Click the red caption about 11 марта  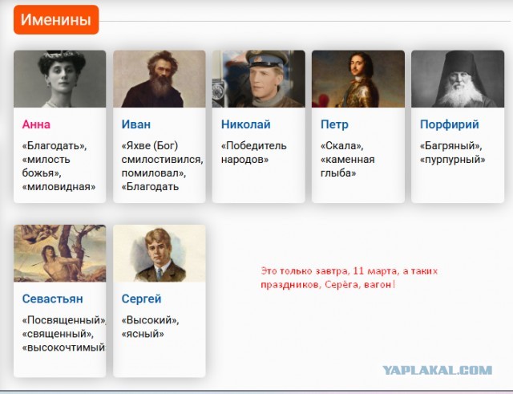pos(349,278)
